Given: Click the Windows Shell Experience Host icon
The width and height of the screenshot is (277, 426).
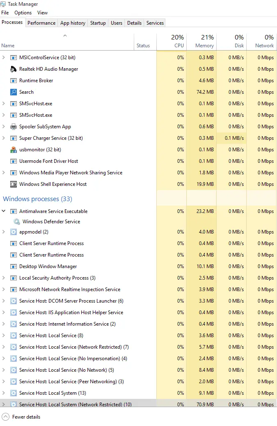Looking at the screenshot, I should coord(13,184).
